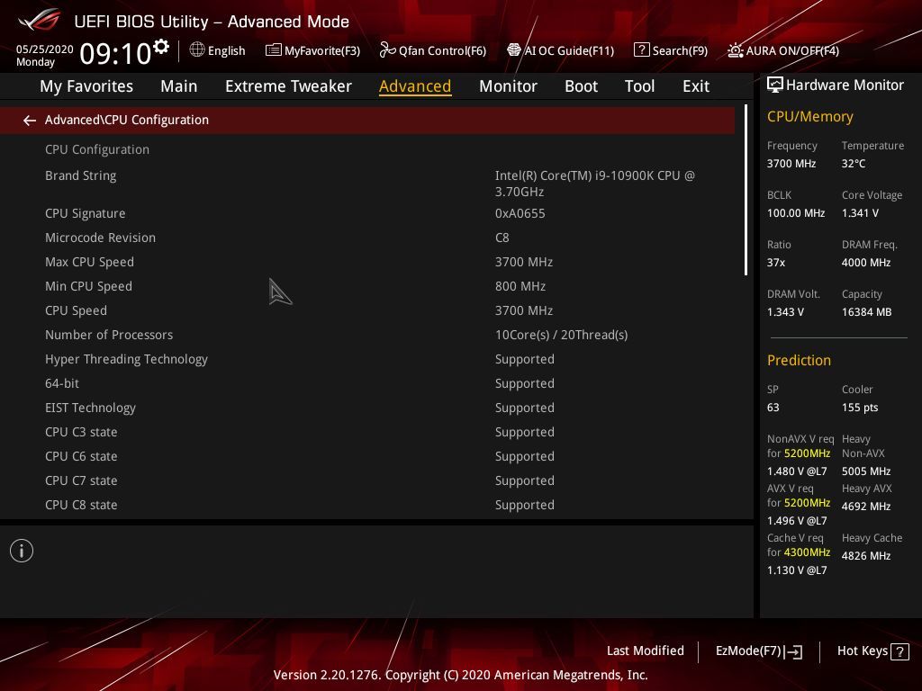Switch to the Boot tab
The image size is (922, 691).
pyautogui.click(x=581, y=86)
